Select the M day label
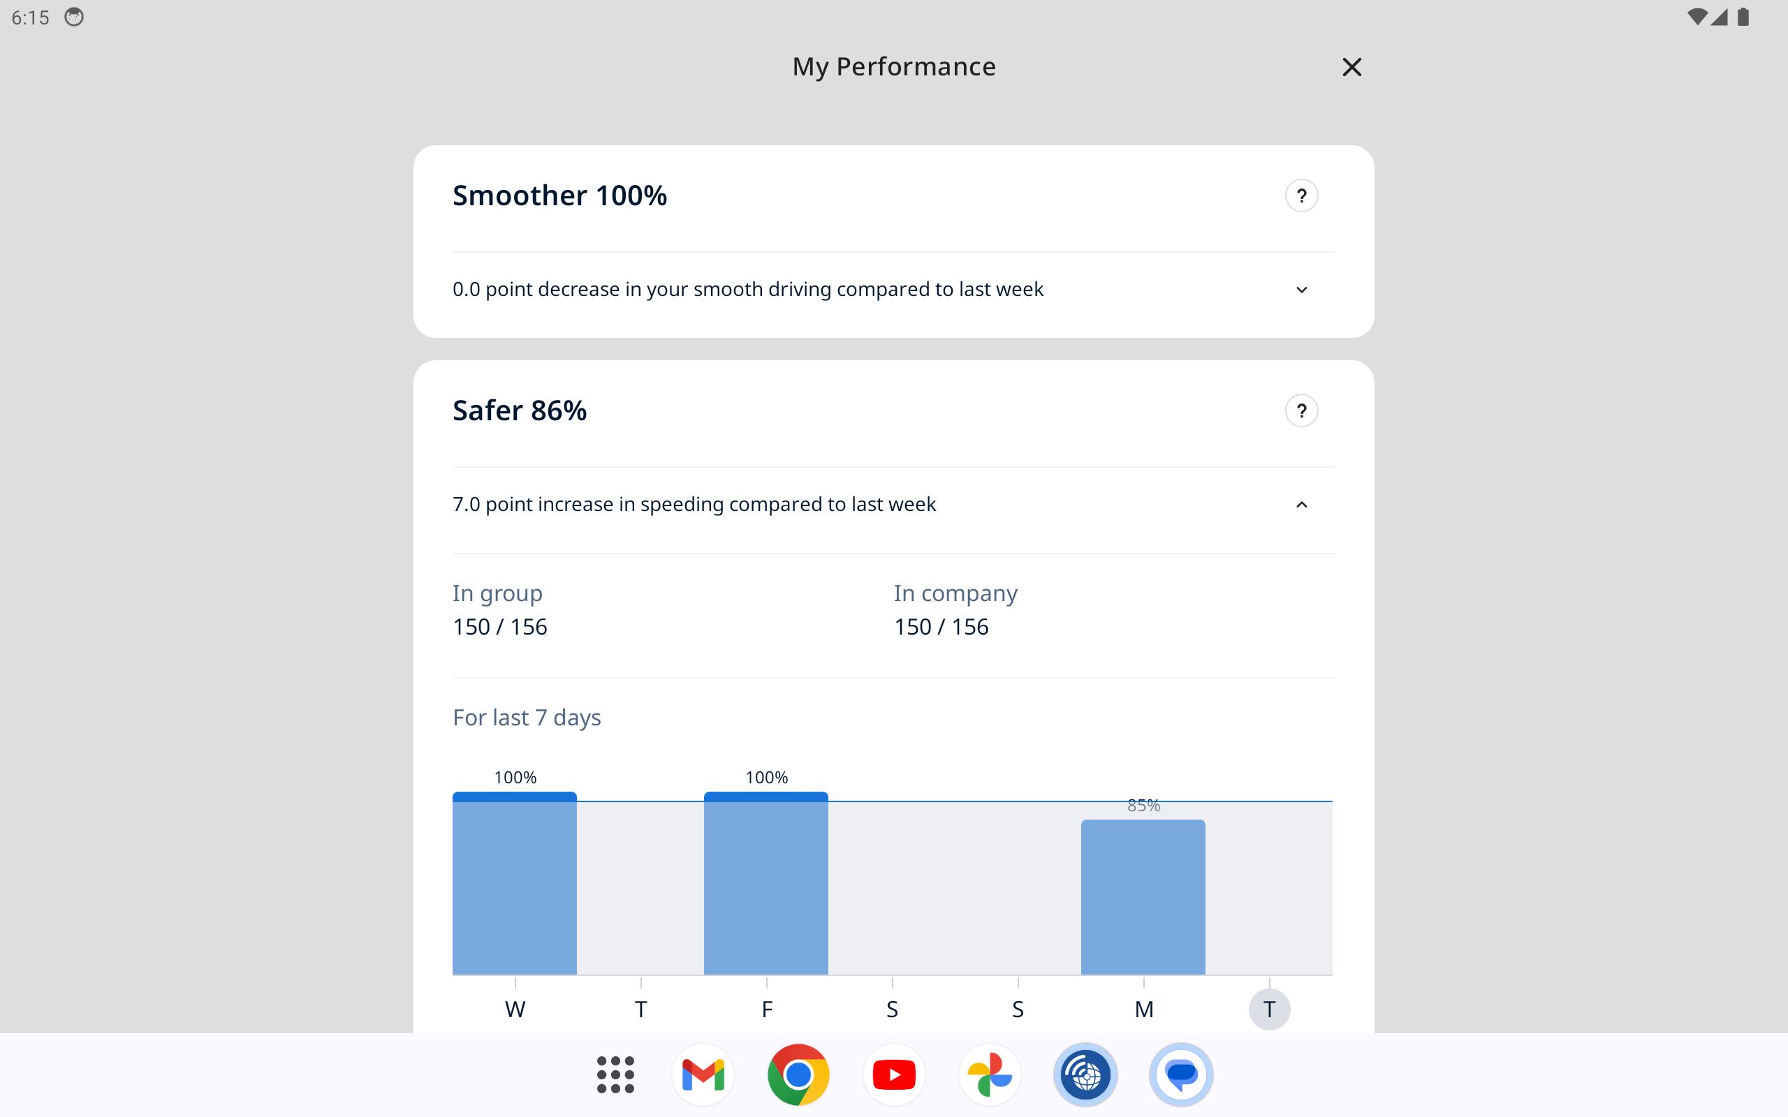The image size is (1788, 1117). [1144, 1009]
